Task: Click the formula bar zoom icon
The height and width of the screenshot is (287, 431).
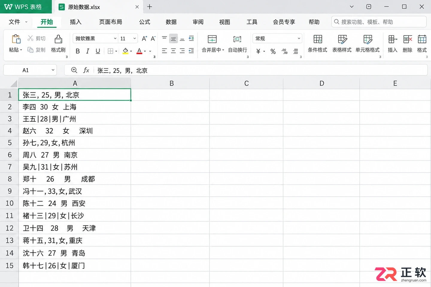Action: tap(74, 70)
